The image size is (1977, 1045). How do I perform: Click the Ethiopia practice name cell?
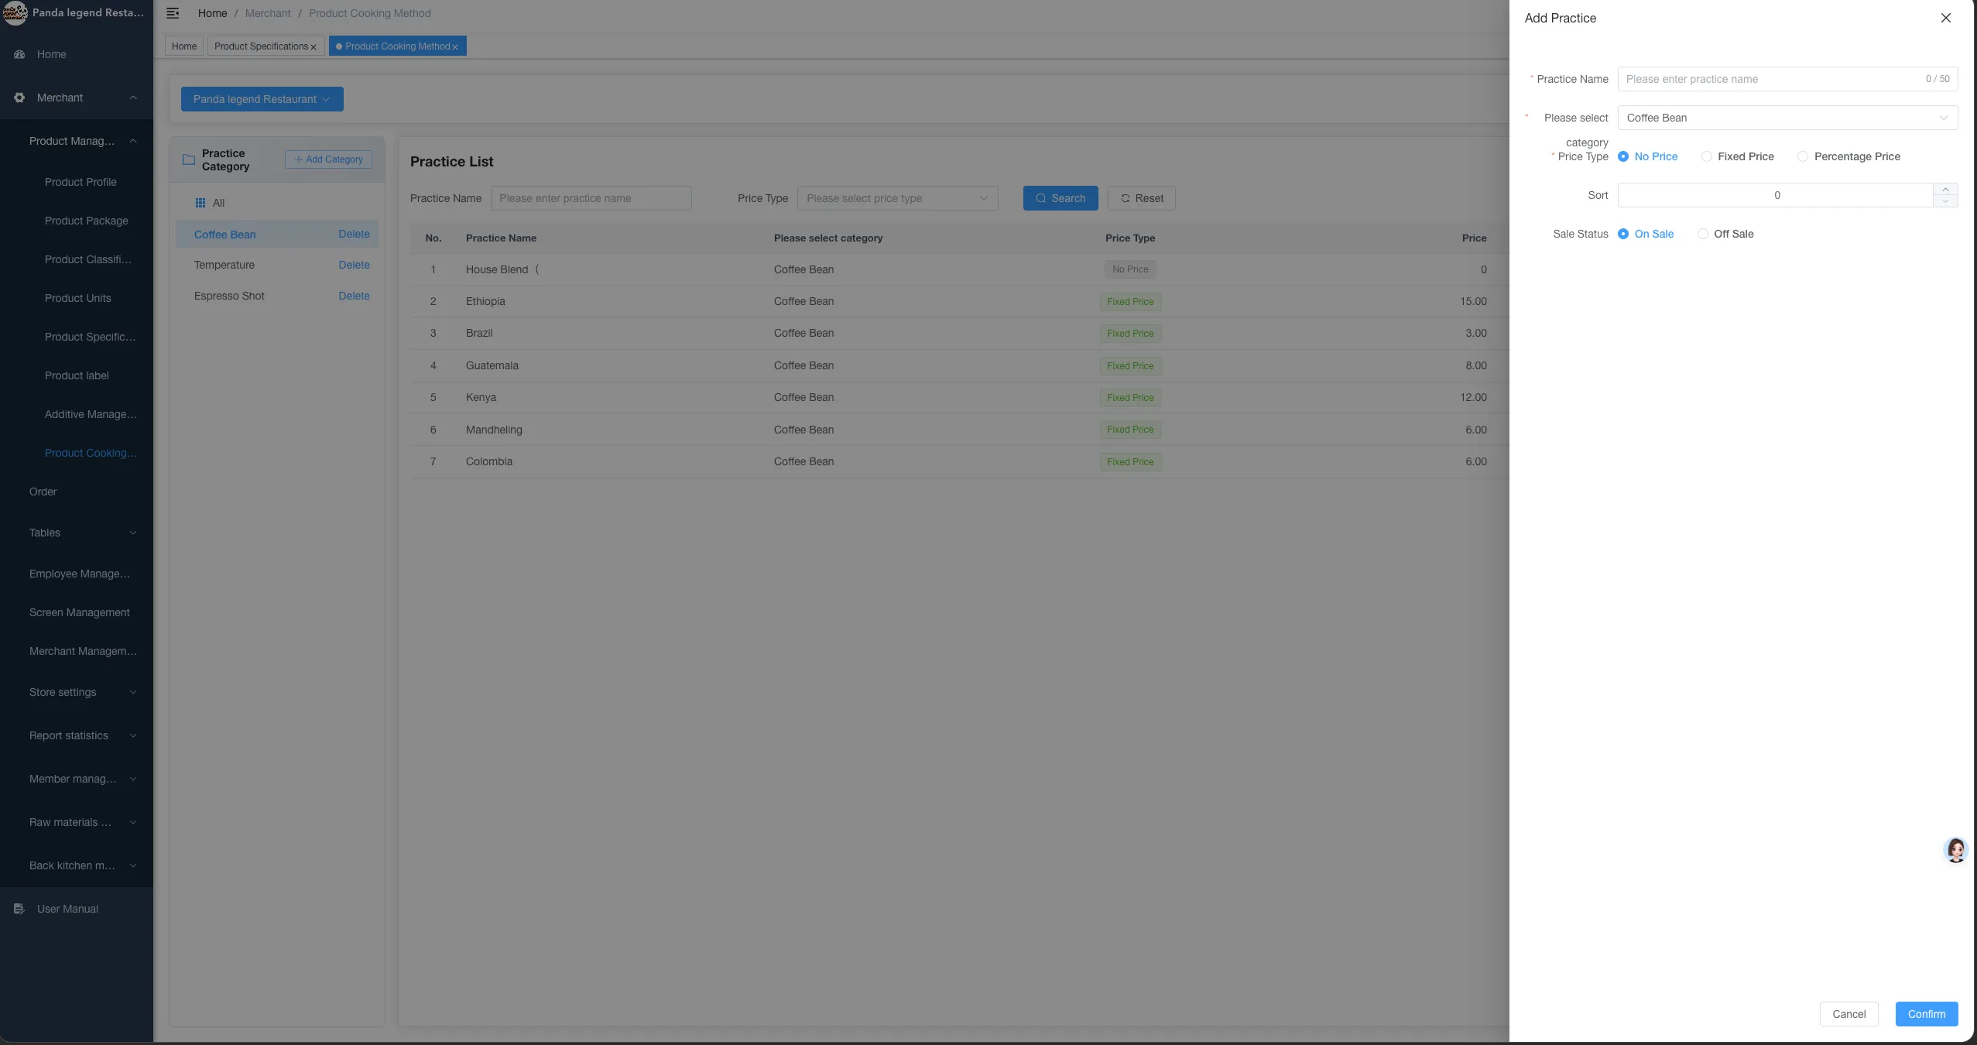click(x=485, y=301)
